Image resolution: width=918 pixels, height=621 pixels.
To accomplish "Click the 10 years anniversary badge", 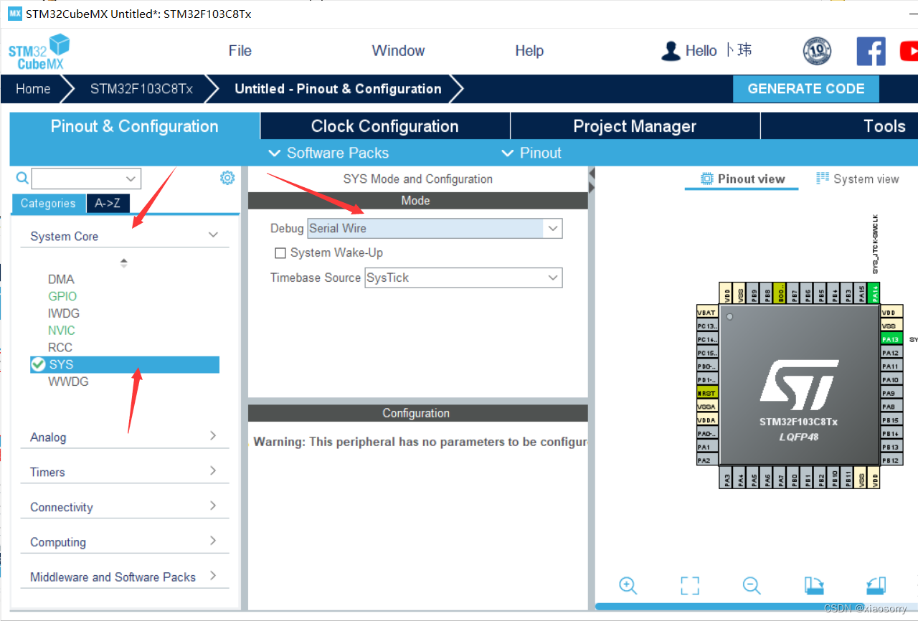I will coord(817,51).
